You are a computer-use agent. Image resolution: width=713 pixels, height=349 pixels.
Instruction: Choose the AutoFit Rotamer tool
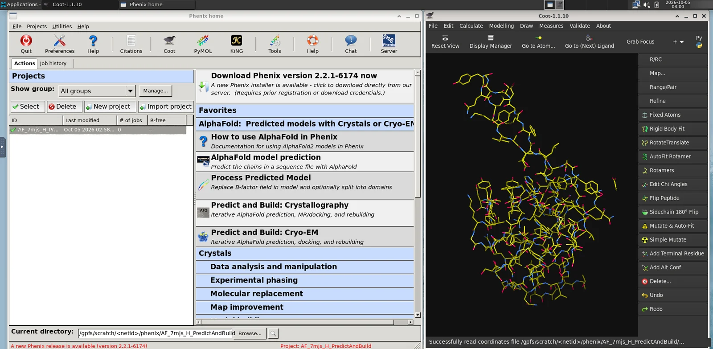[673, 156]
